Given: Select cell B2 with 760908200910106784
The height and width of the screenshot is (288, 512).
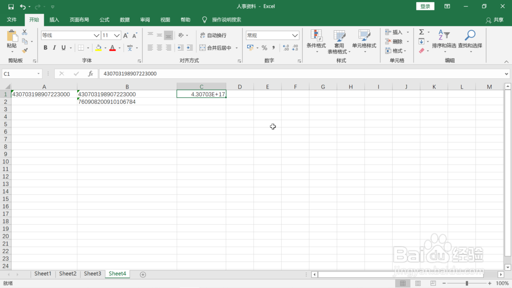Looking at the screenshot, I should coord(127,102).
